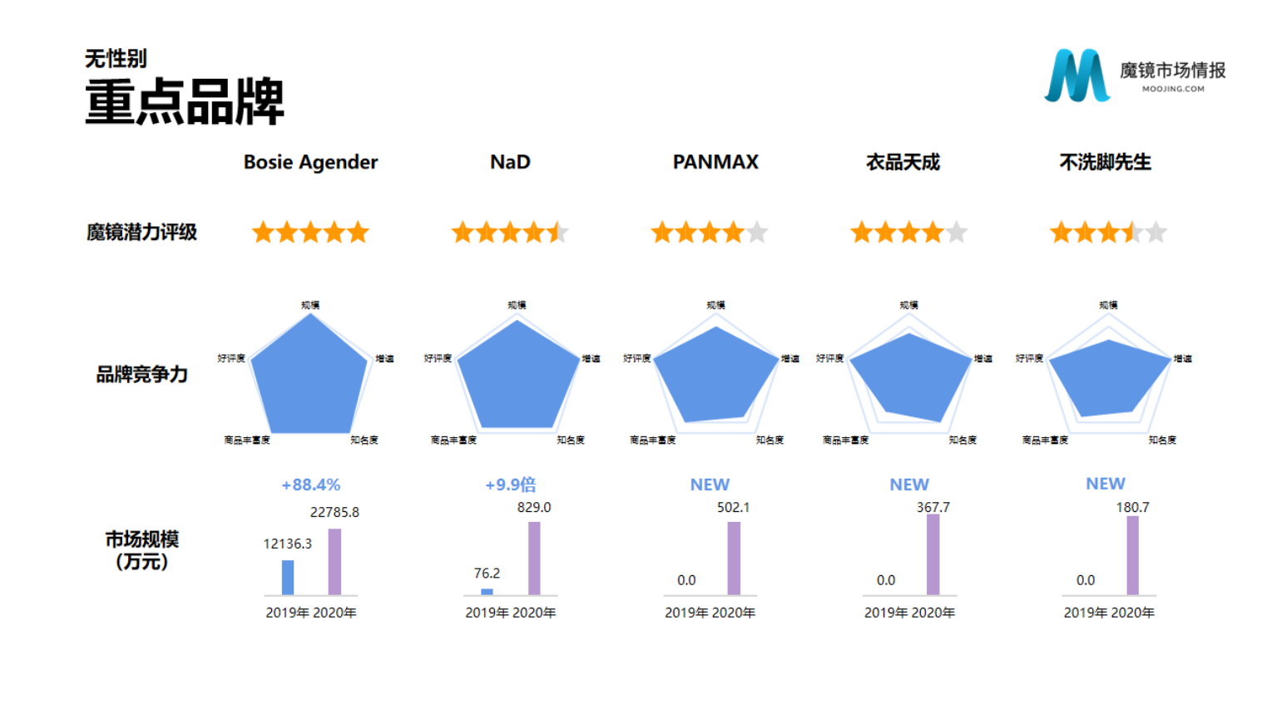Click NaD's purple 2020 bar
Viewport: 1262px width, 709px height.
point(534,558)
